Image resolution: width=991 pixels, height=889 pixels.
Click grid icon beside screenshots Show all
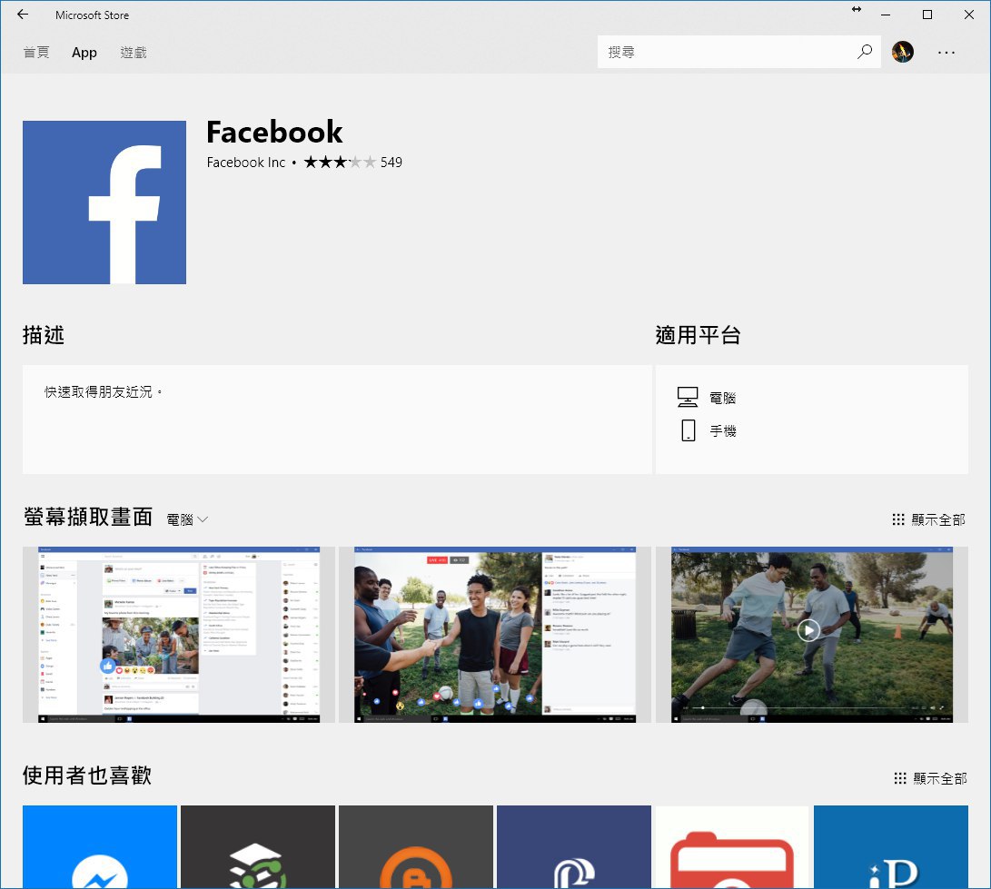898,519
